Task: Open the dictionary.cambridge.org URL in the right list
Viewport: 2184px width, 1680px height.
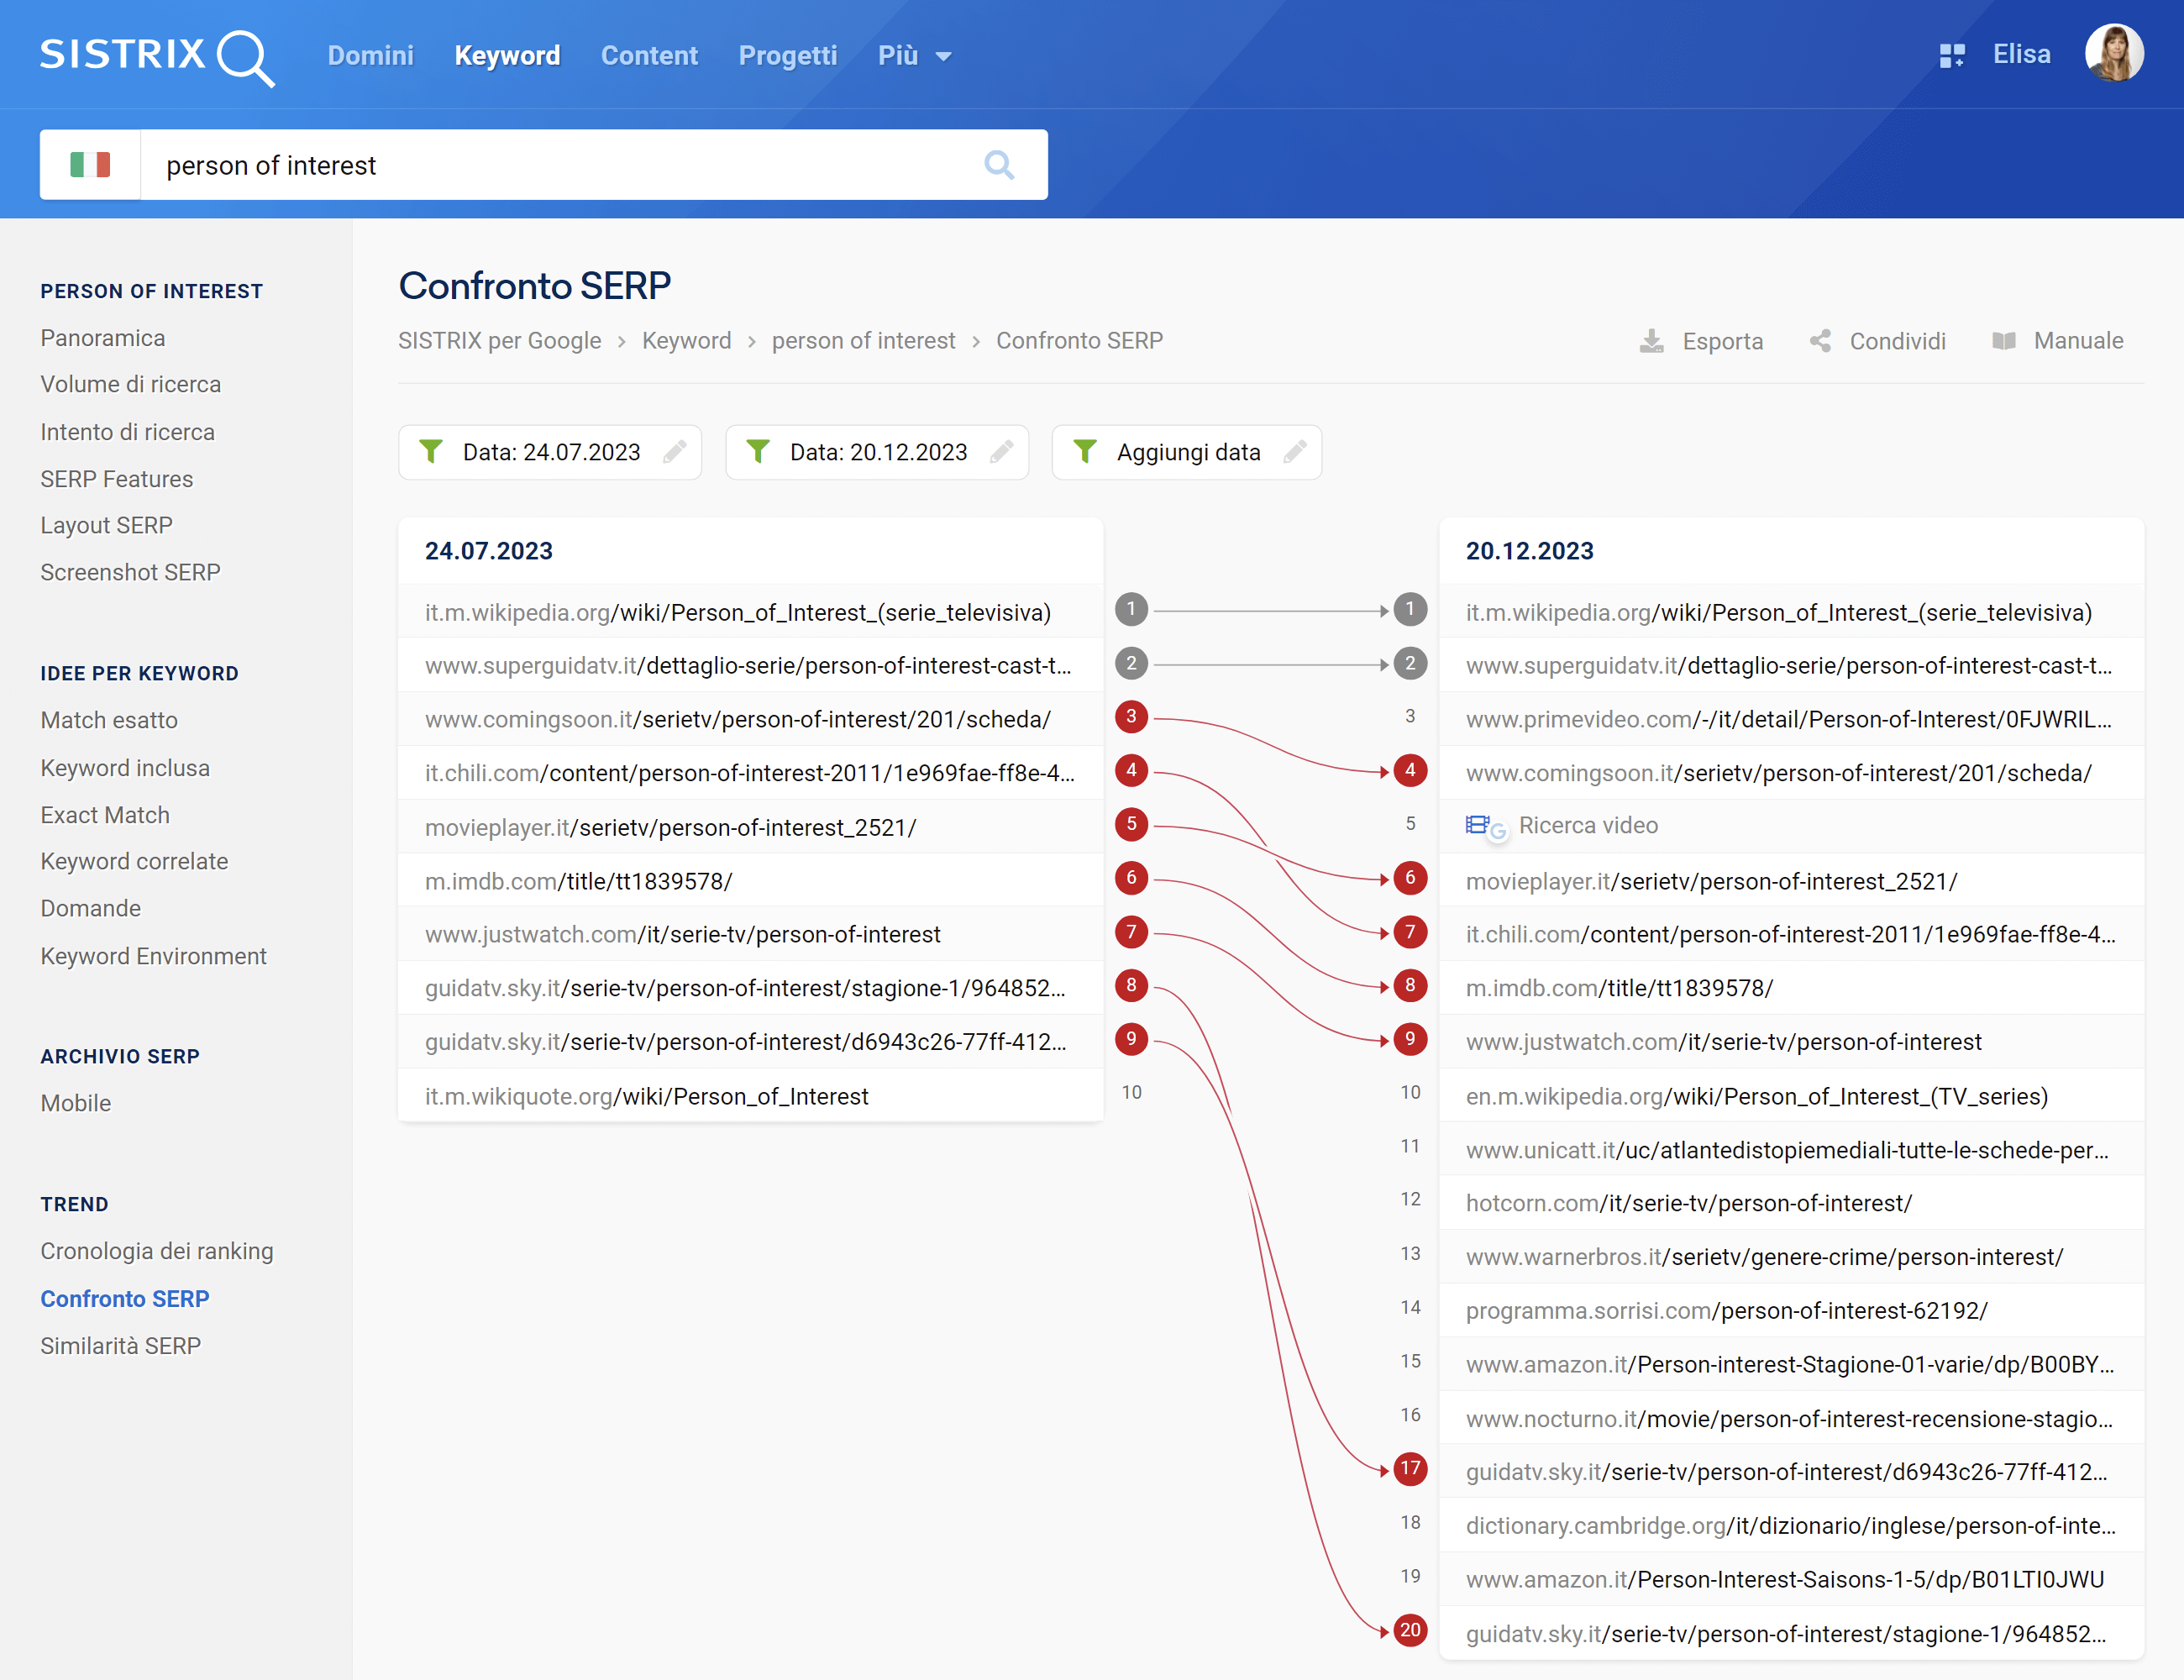Action: (1791, 1526)
